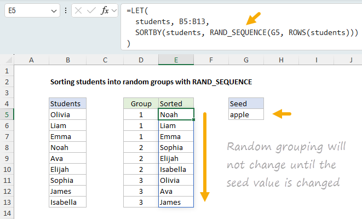
Task: Select row 5 header
Action: click(x=7, y=114)
